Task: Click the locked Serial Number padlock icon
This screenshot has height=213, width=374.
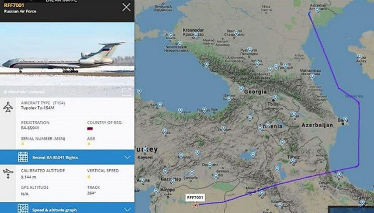Action: click(23, 144)
